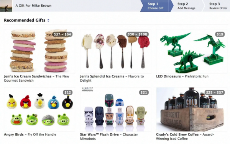Open Grady's Cold Brew Coffee title link

tap(177, 134)
